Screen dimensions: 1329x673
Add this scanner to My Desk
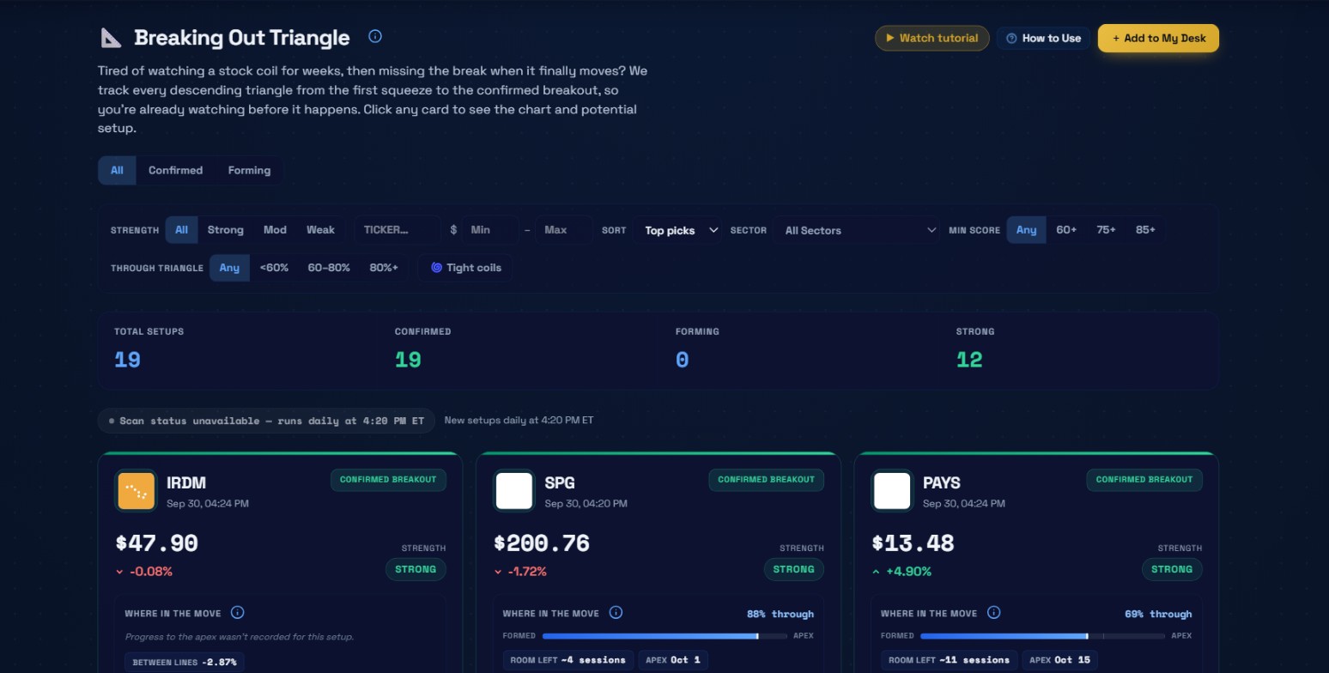pos(1158,39)
